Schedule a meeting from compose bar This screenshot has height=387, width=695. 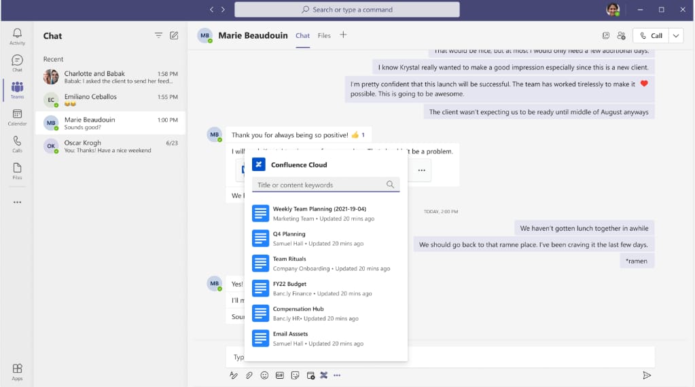click(310, 375)
